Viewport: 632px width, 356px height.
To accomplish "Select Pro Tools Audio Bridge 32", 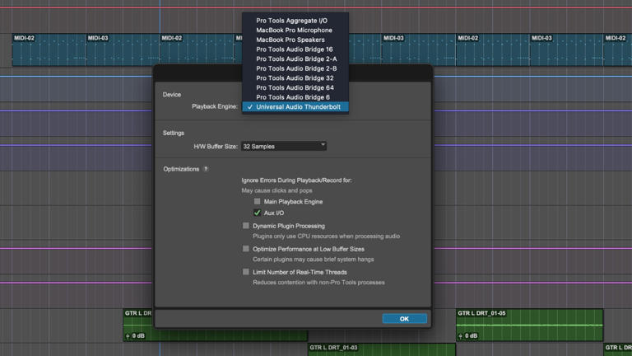I will (294, 78).
